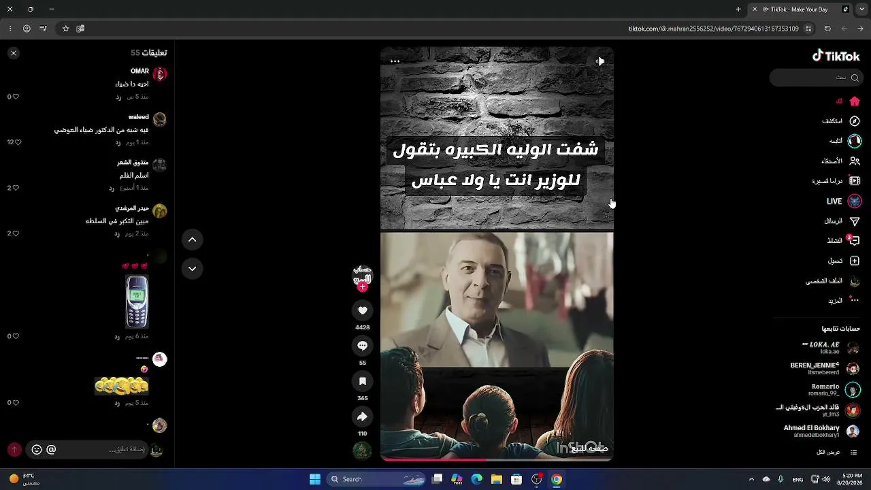The width and height of the screenshot is (871, 490).
Task: Open the video sound disc icon
Action: pyautogui.click(x=362, y=451)
